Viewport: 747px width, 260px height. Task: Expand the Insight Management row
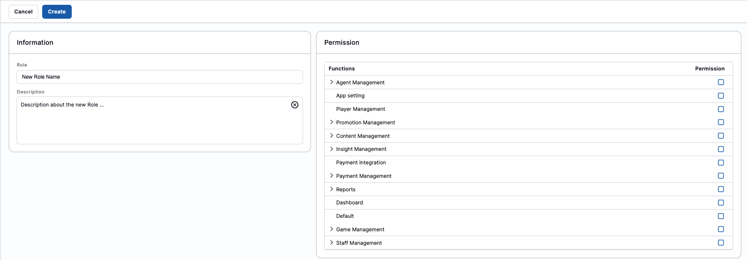(x=332, y=149)
